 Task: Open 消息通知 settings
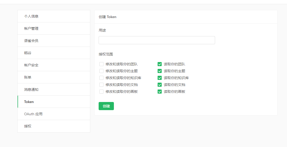pyautogui.click(x=54, y=90)
